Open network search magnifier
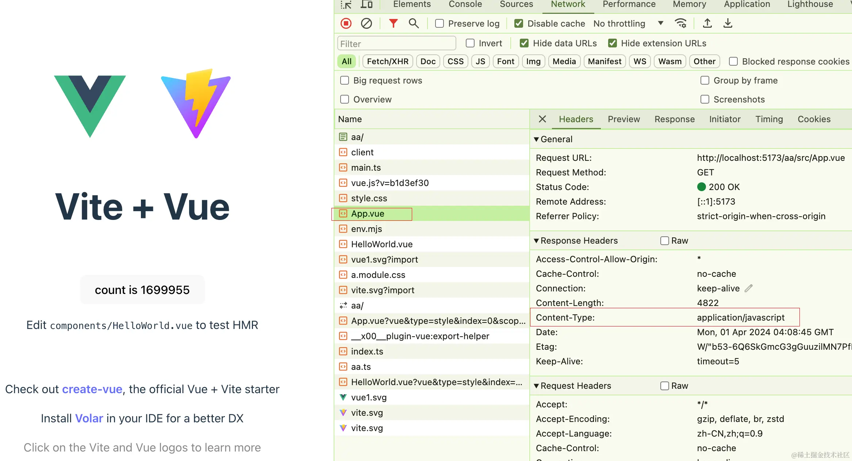The height and width of the screenshot is (461, 852). point(414,24)
